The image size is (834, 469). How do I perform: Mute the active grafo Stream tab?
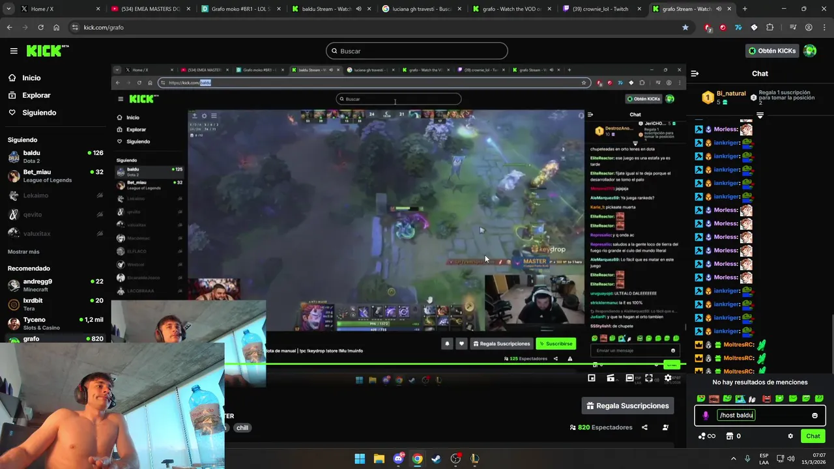719,9
